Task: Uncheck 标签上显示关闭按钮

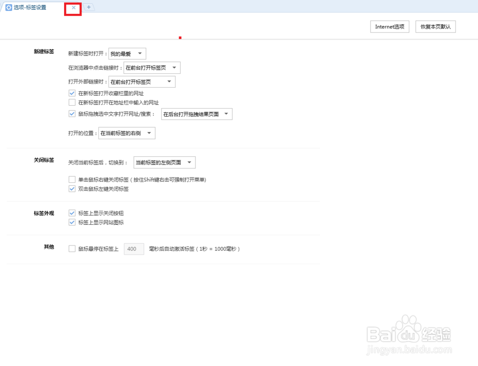Action: point(72,213)
